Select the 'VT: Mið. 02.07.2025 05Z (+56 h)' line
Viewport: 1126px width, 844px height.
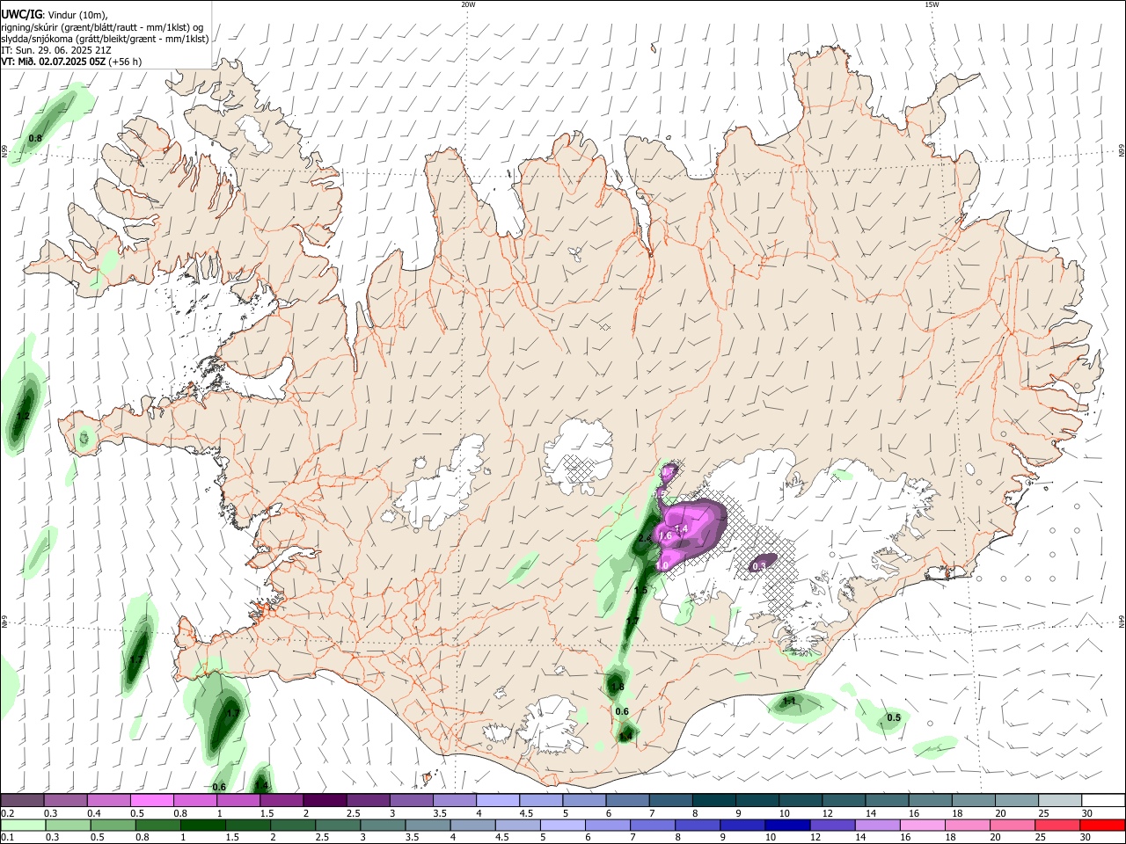coord(71,62)
